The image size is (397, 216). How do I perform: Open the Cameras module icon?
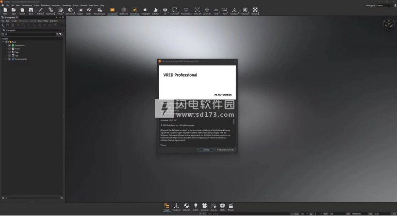pyautogui.click(x=205, y=207)
